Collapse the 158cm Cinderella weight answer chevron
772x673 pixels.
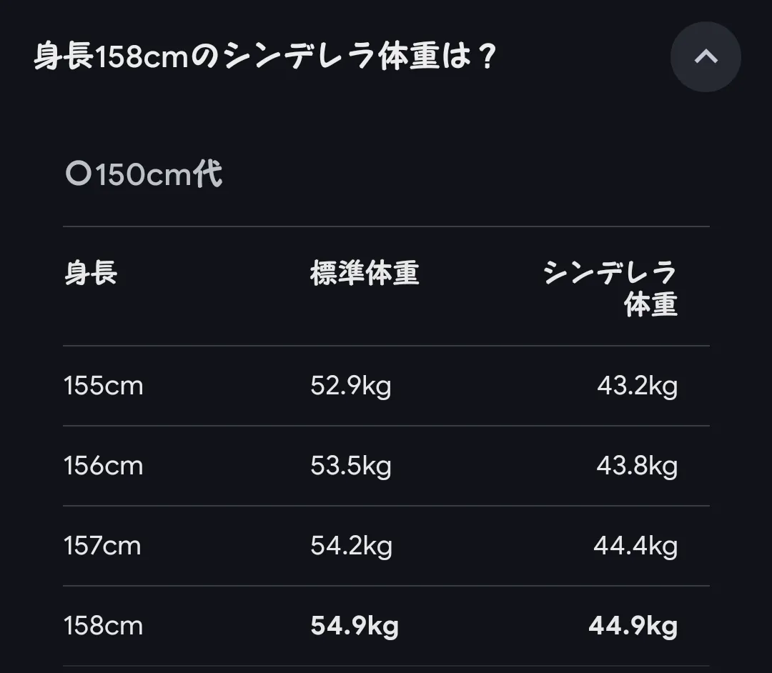[x=706, y=57]
